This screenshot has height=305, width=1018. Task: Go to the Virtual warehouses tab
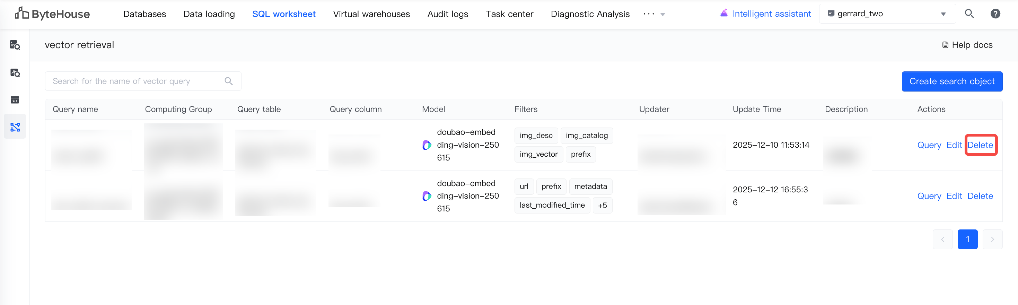coord(371,14)
